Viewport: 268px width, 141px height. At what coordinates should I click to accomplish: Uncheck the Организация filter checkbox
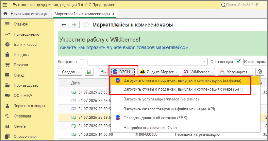(238, 62)
